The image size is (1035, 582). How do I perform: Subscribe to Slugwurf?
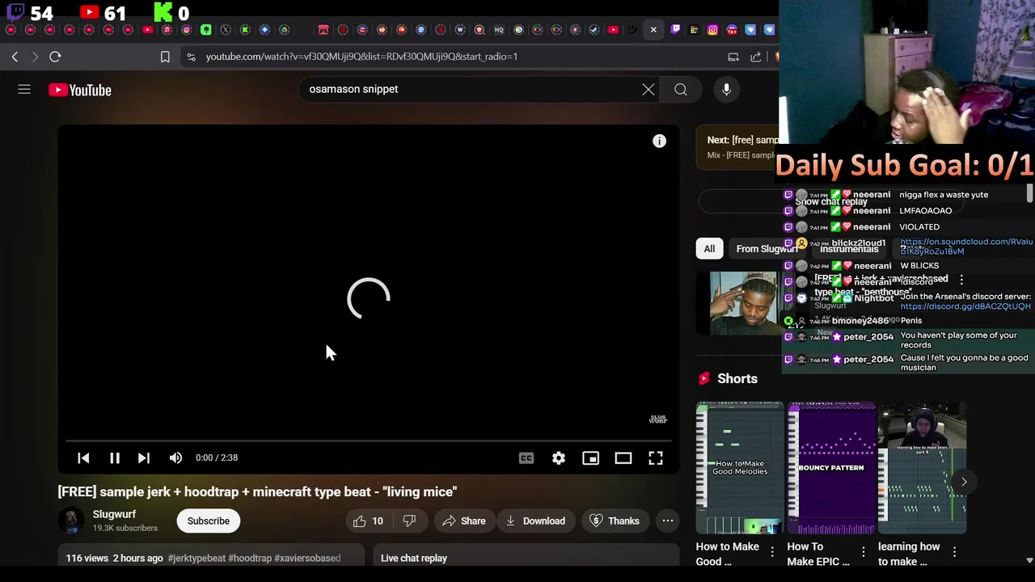[x=209, y=521]
